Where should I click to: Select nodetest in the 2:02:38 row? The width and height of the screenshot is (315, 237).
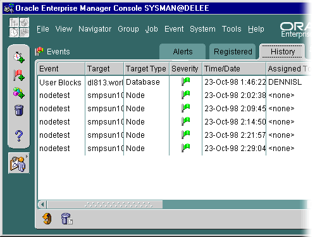(54, 95)
